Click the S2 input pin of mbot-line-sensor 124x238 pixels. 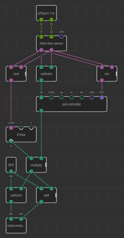pyautogui.click(x=51, y=37)
